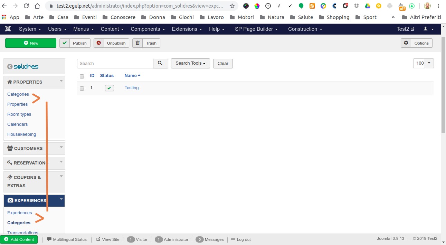Open the Components menu
This screenshot has height=245, width=446.
[x=148, y=29]
